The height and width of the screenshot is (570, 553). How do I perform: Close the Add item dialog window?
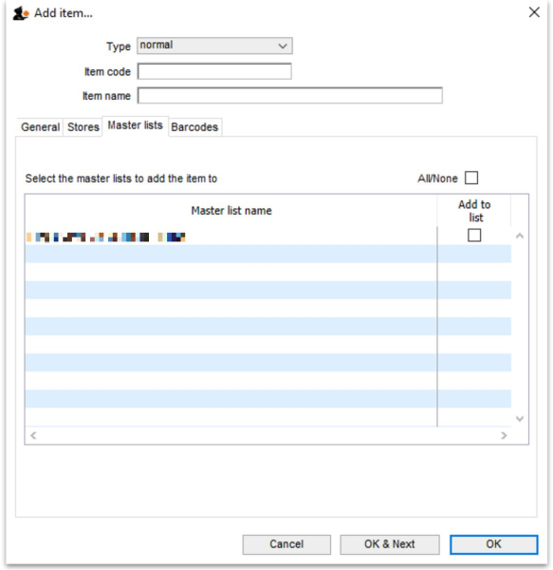click(x=534, y=12)
